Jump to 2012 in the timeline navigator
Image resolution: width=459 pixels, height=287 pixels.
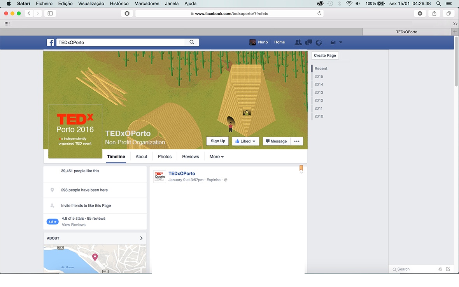click(x=319, y=100)
